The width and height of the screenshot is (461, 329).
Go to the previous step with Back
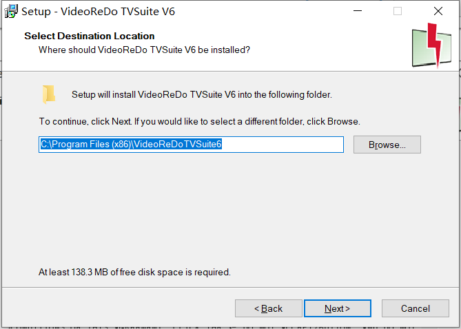coord(269,308)
